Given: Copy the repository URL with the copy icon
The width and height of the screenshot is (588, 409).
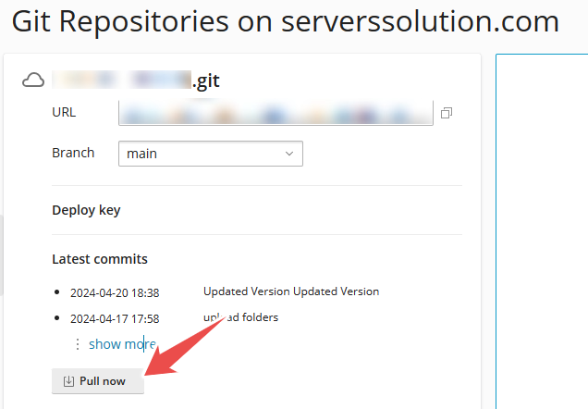Looking at the screenshot, I should tap(447, 113).
